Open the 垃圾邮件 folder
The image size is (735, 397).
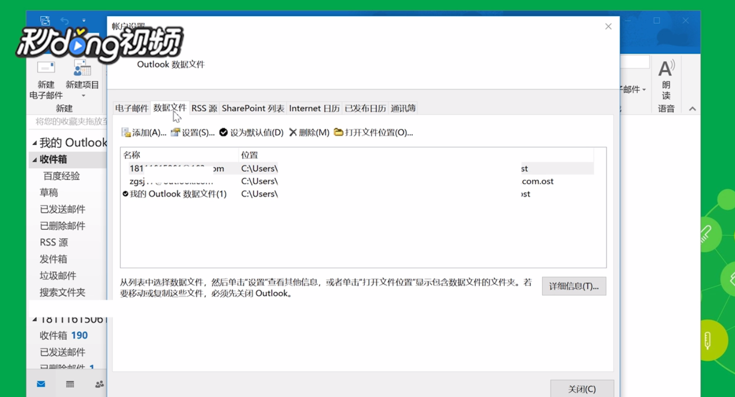[x=58, y=276]
